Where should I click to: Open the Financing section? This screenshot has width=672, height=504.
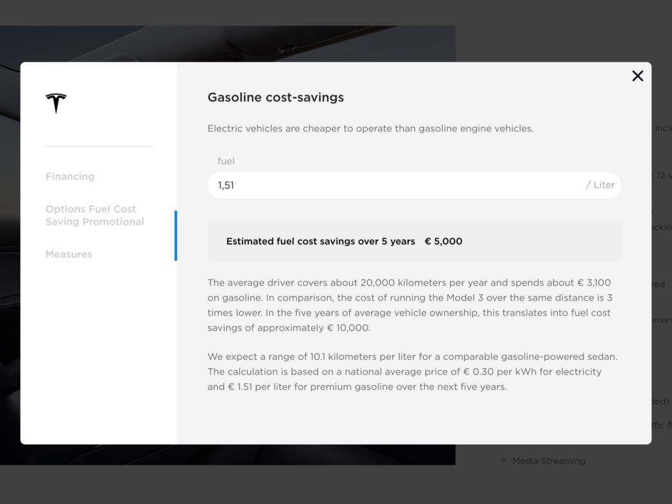tap(70, 176)
